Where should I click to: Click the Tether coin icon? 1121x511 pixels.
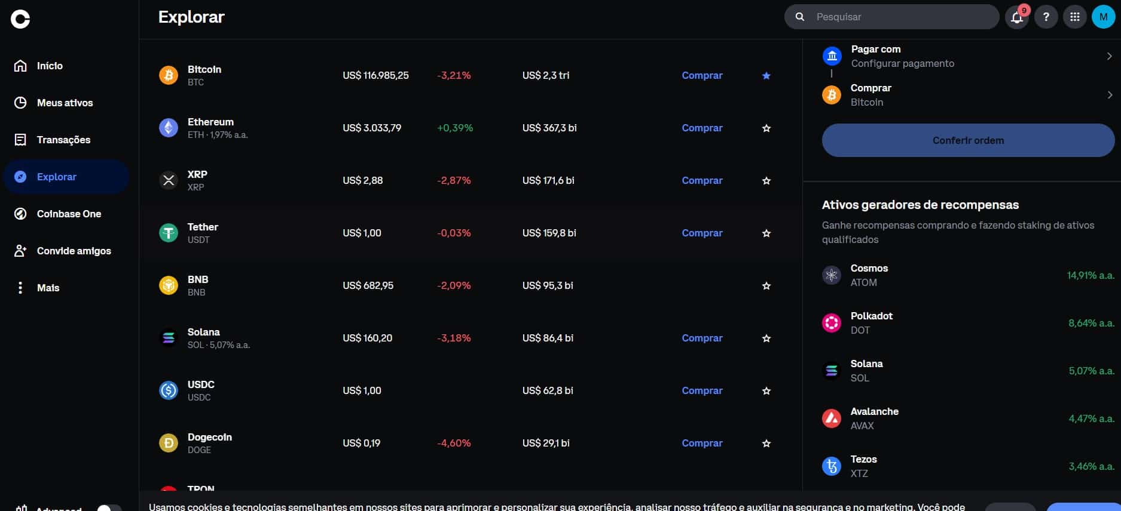point(169,233)
